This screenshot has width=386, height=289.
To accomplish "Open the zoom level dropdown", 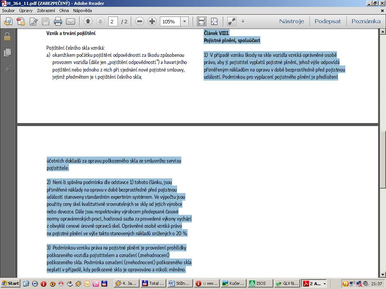I will [185, 21].
